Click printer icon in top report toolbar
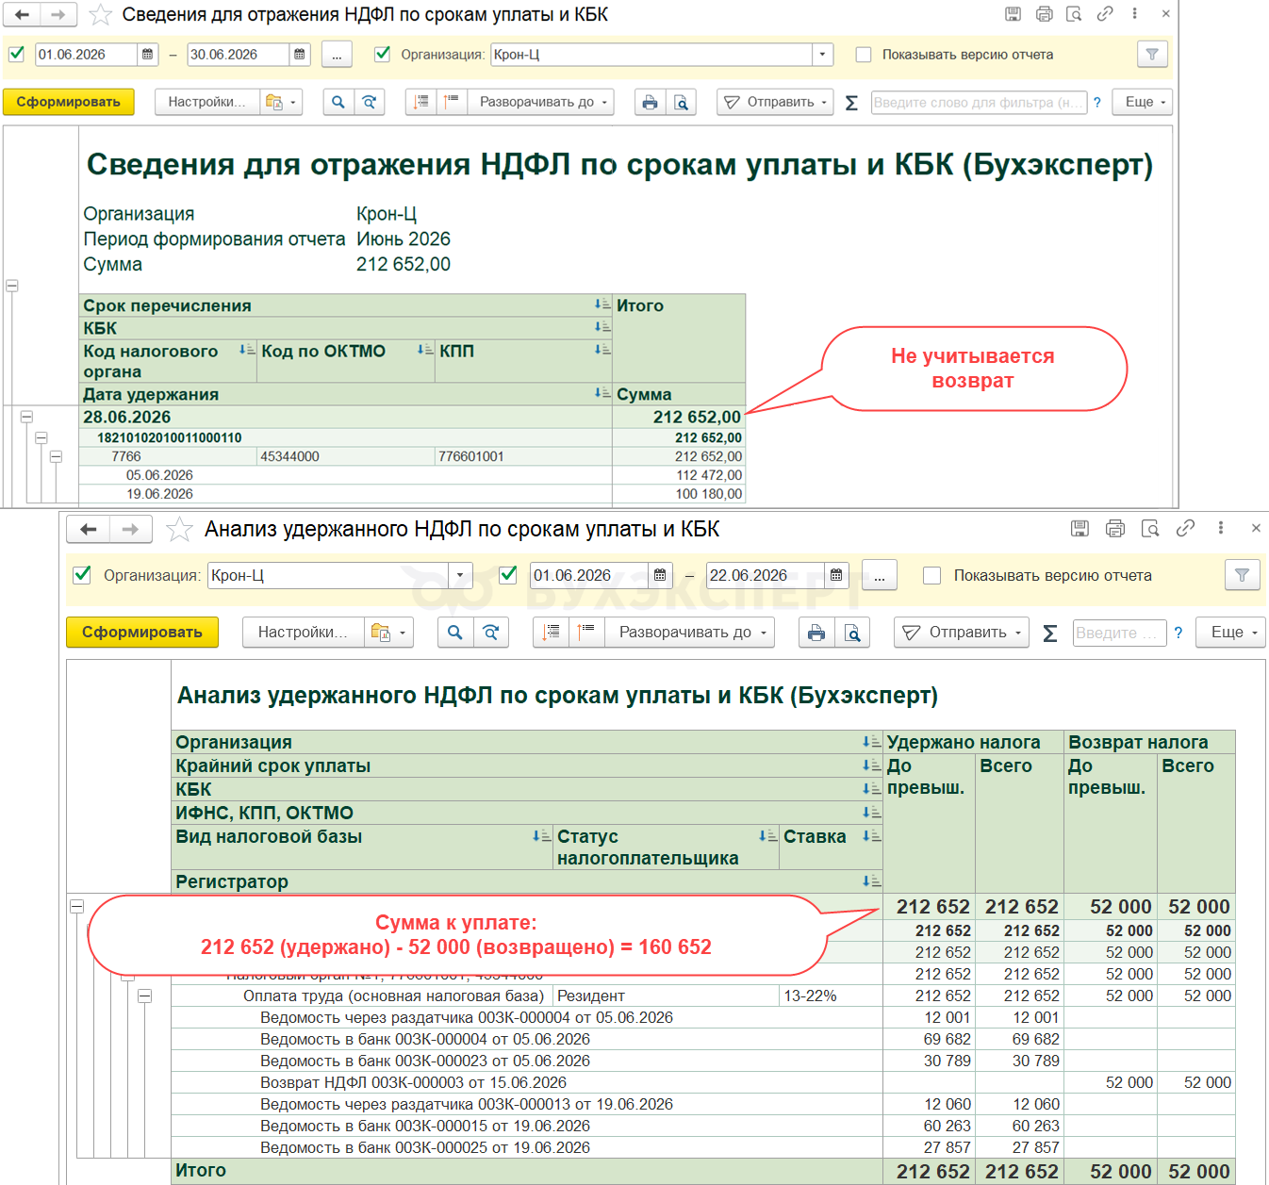 [650, 102]
